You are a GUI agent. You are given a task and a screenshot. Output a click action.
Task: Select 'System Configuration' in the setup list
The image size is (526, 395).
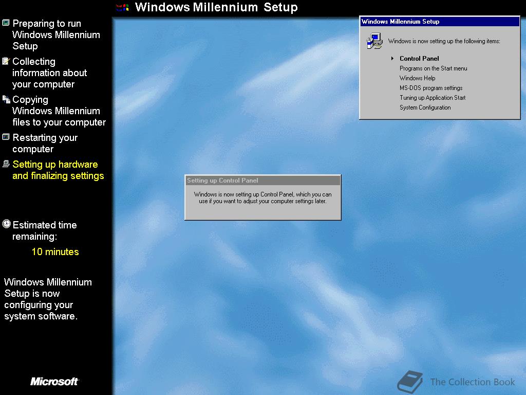pos(425,107)
